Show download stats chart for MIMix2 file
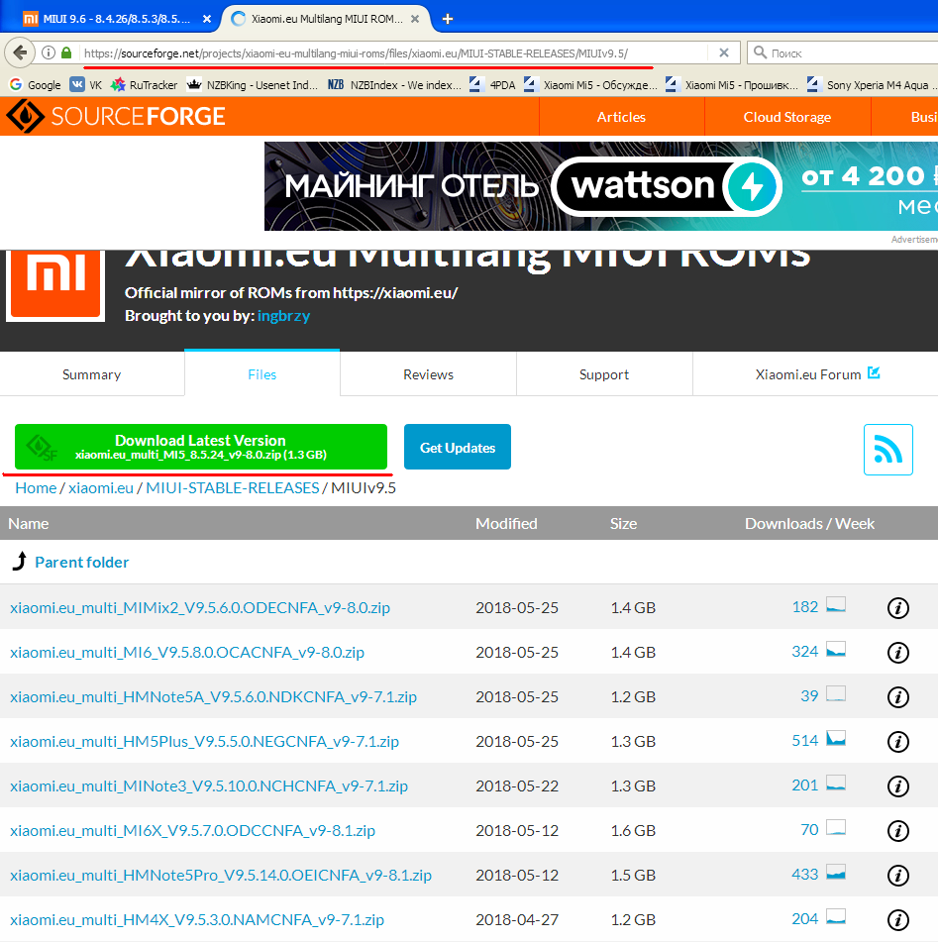This screenshot has height=942, width=938. pyautogui.click(x=836, y=604)
